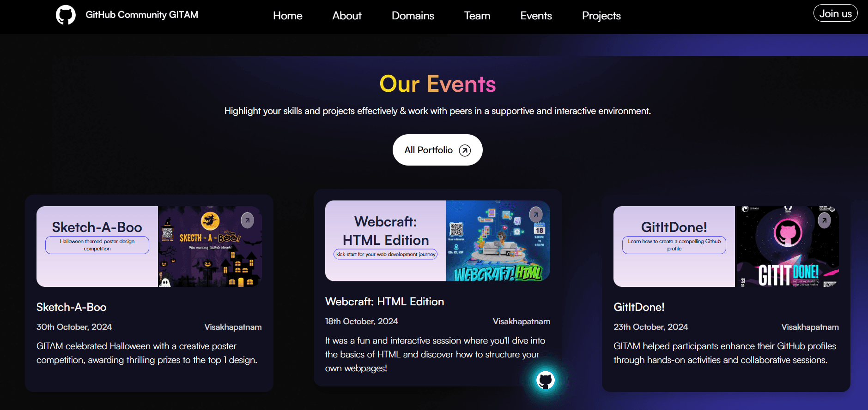
Task: Open GitHub Community GITAM site title
Action: tap(142, 15)
